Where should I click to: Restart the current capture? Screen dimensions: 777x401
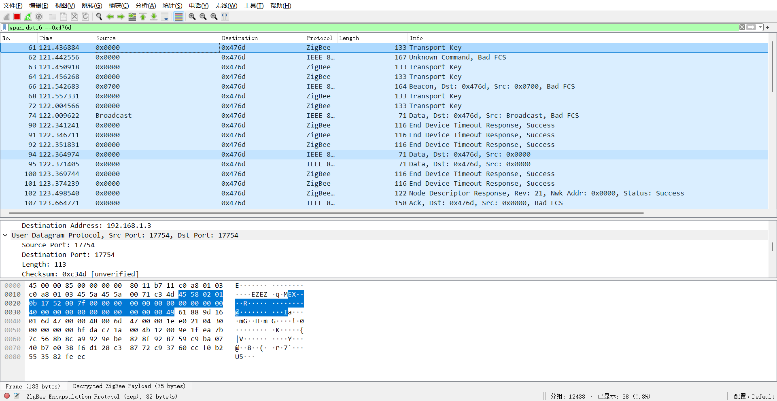[x=28, y=17]
